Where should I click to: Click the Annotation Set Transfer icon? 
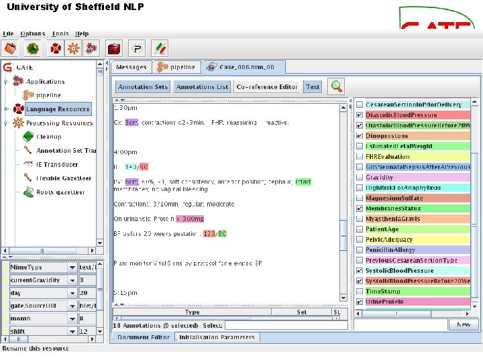click(28, 150)
